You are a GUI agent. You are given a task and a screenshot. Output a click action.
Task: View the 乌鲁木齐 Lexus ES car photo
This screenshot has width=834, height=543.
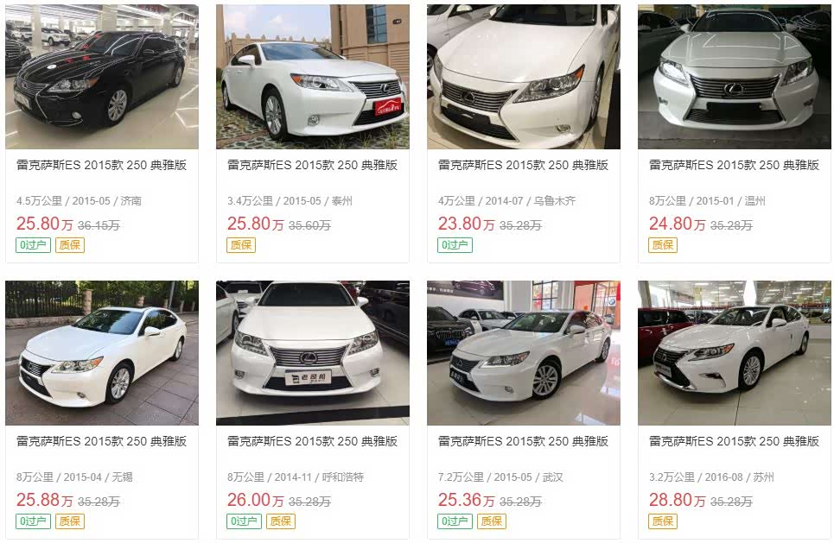coord(524,77)
